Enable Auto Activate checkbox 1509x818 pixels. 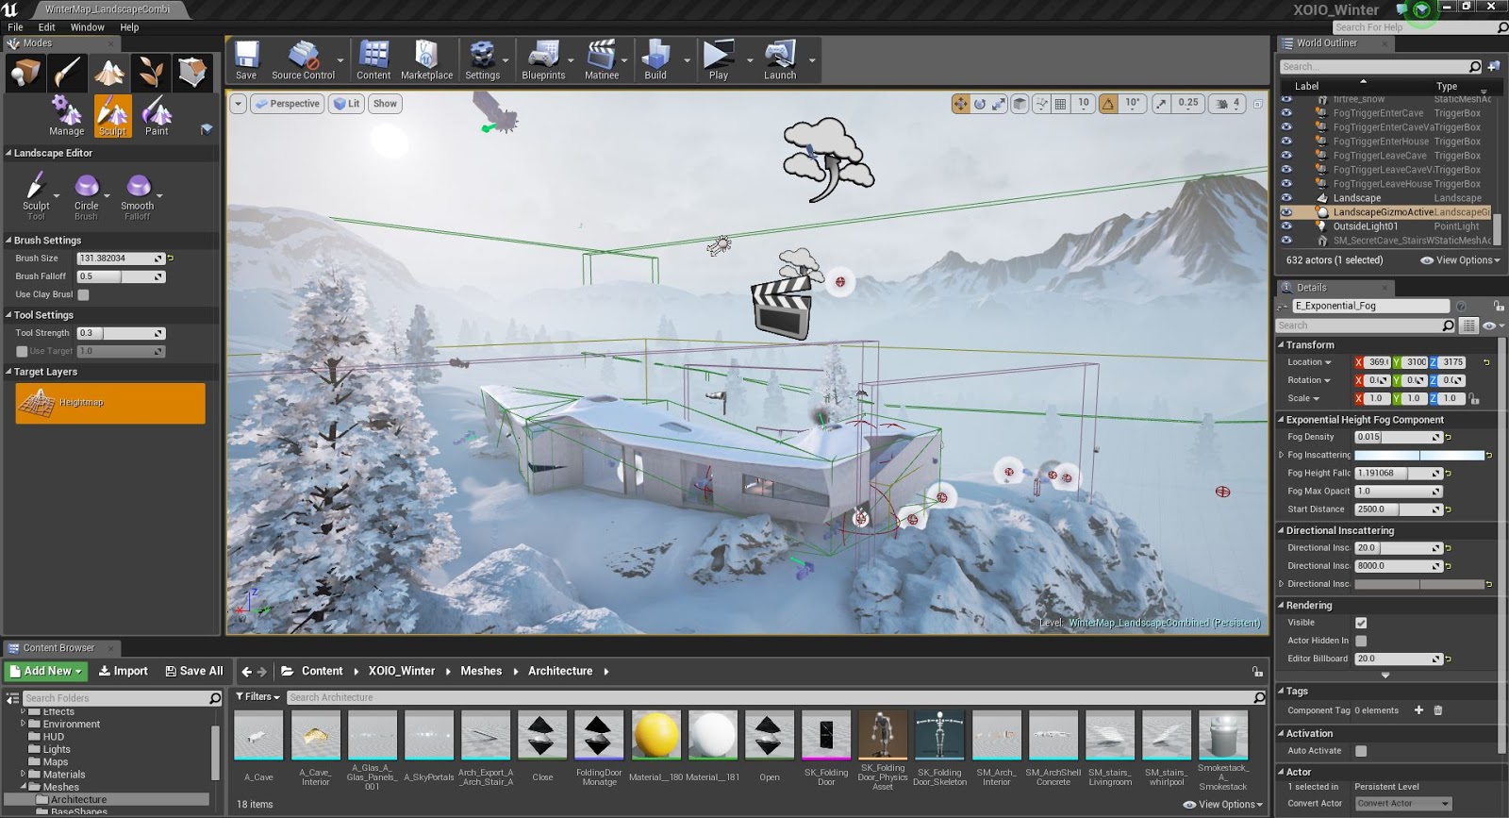pyautogui.click(x=1361, y=751)
